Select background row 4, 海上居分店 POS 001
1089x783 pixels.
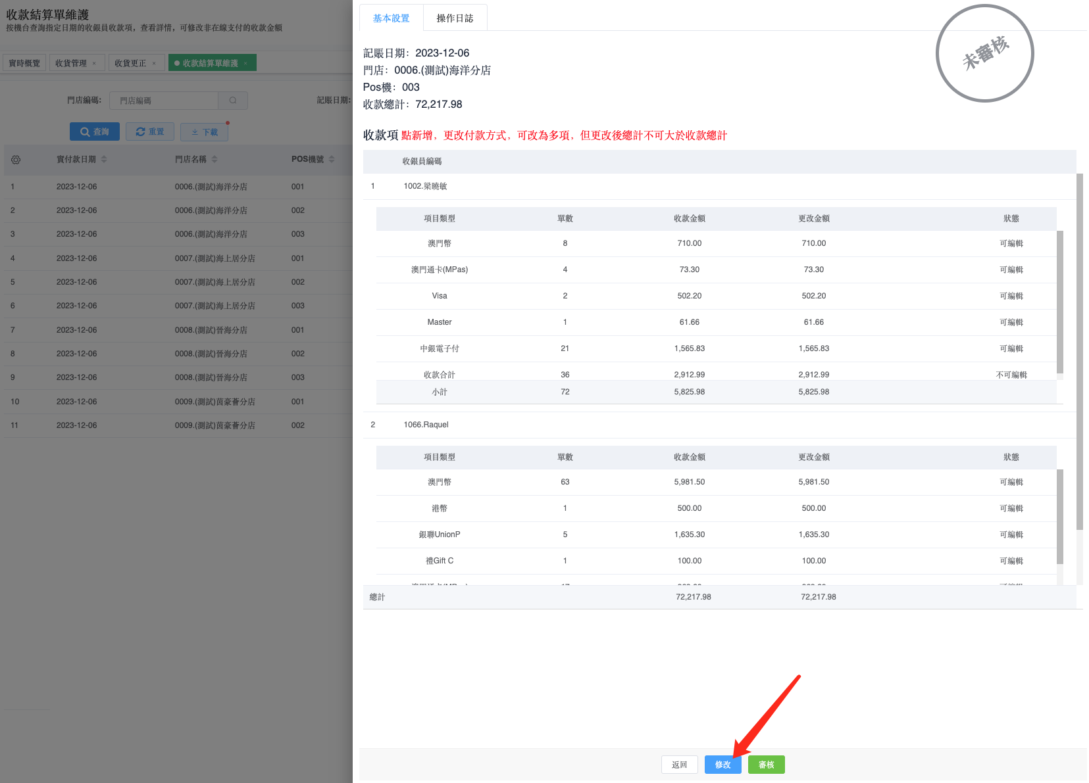tap(178, 258)
